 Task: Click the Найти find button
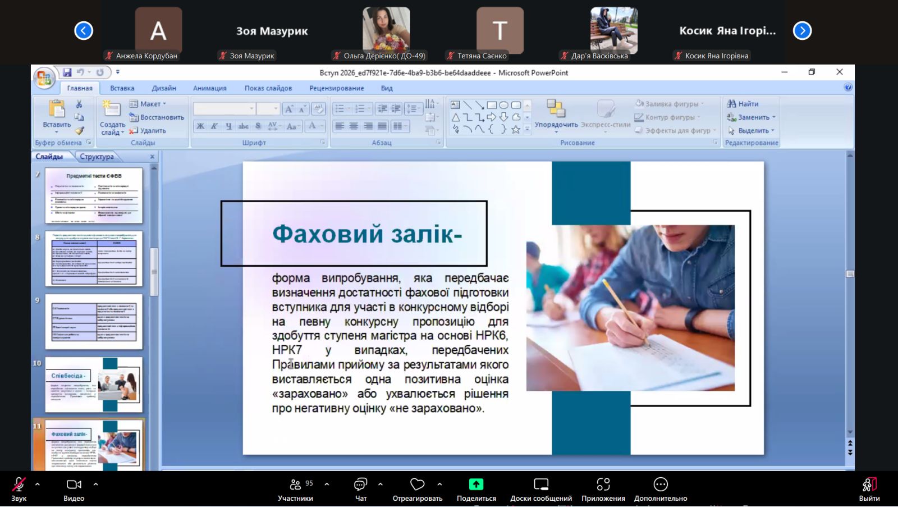pos(743,104)
